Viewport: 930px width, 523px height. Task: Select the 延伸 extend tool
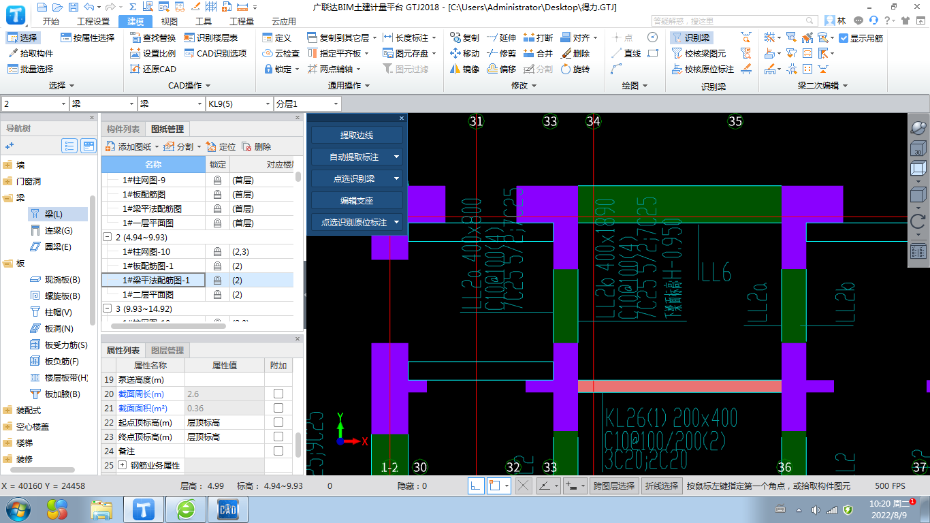[501, 38]
